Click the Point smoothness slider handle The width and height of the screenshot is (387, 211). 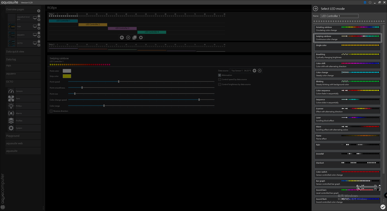(x=82, y=87)
